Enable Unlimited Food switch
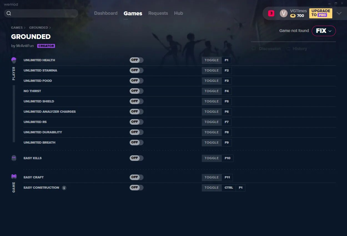This screenshot has height=236, width=347. coord(137,81)
